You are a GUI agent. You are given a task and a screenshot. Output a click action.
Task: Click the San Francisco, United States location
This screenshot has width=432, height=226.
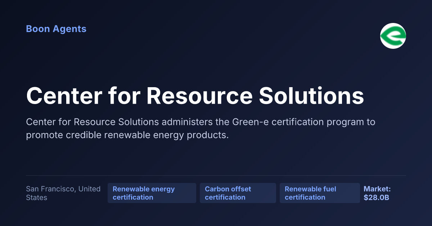[63, 193]
